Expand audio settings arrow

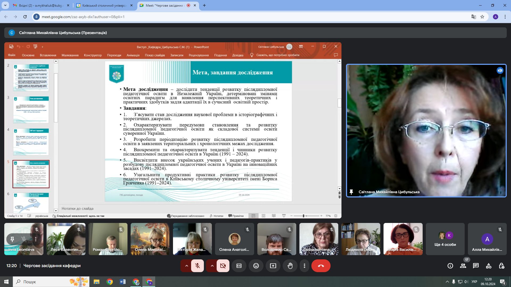[x=187, y=266]
